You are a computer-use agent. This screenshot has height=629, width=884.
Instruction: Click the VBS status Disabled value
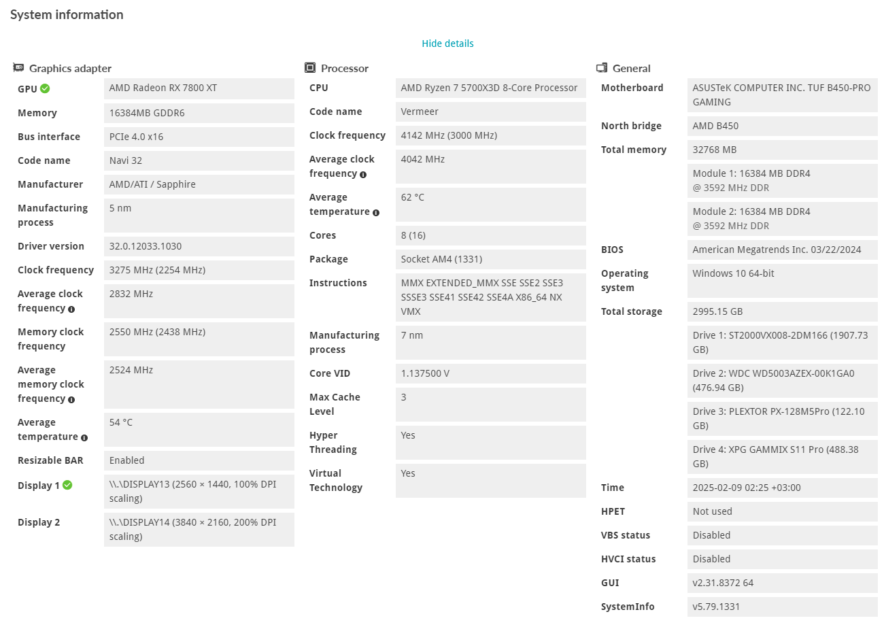tap(783, 535)
